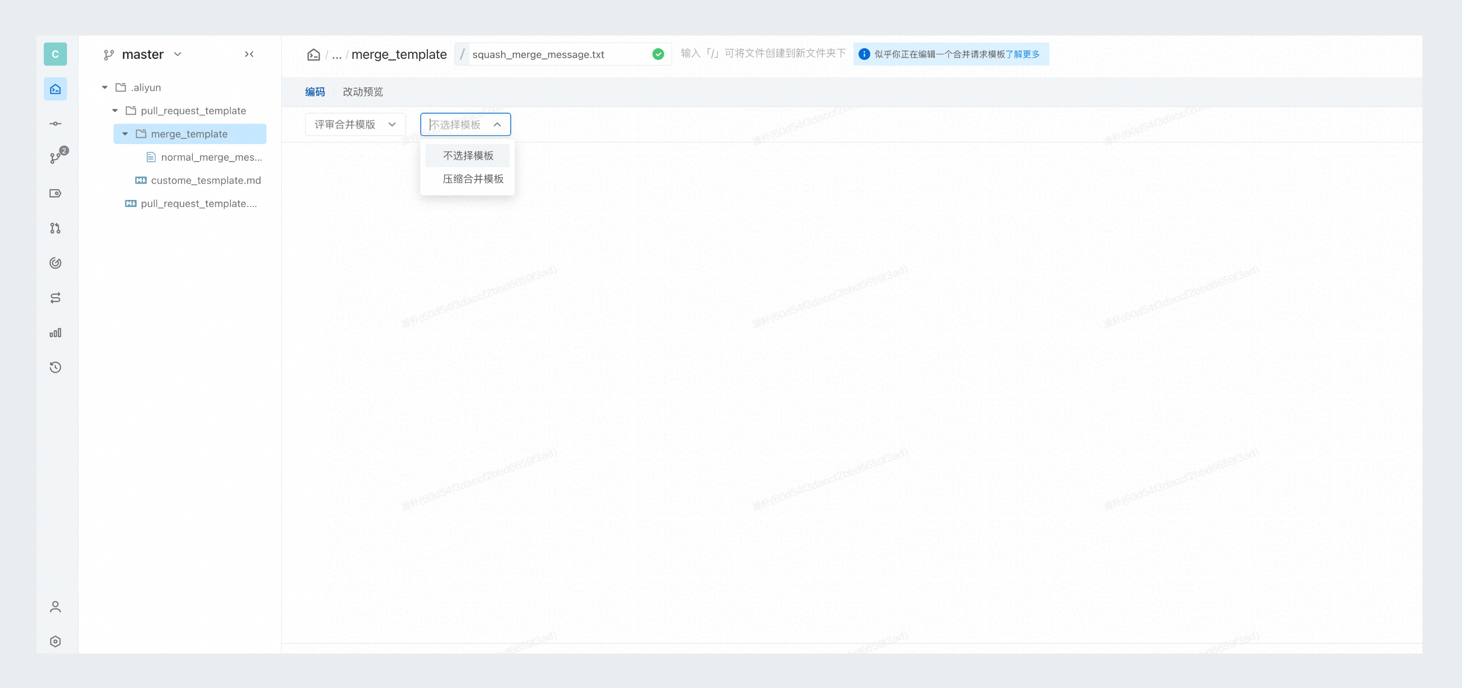This screenshot has width=1462, height=688.
Task: Edit the squash_merge_message.txt filename field
Action: (x=562, y=54)
